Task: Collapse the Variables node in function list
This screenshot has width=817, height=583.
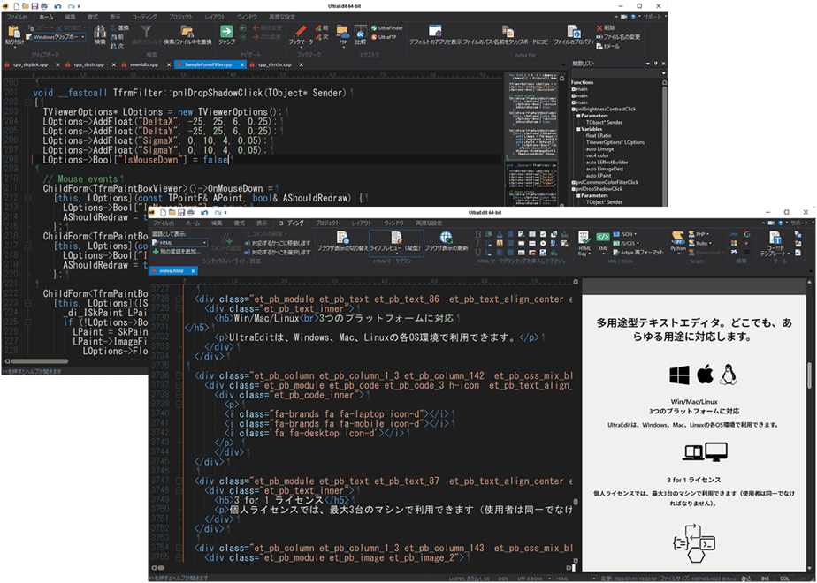Action: click(x=578, y=129)
